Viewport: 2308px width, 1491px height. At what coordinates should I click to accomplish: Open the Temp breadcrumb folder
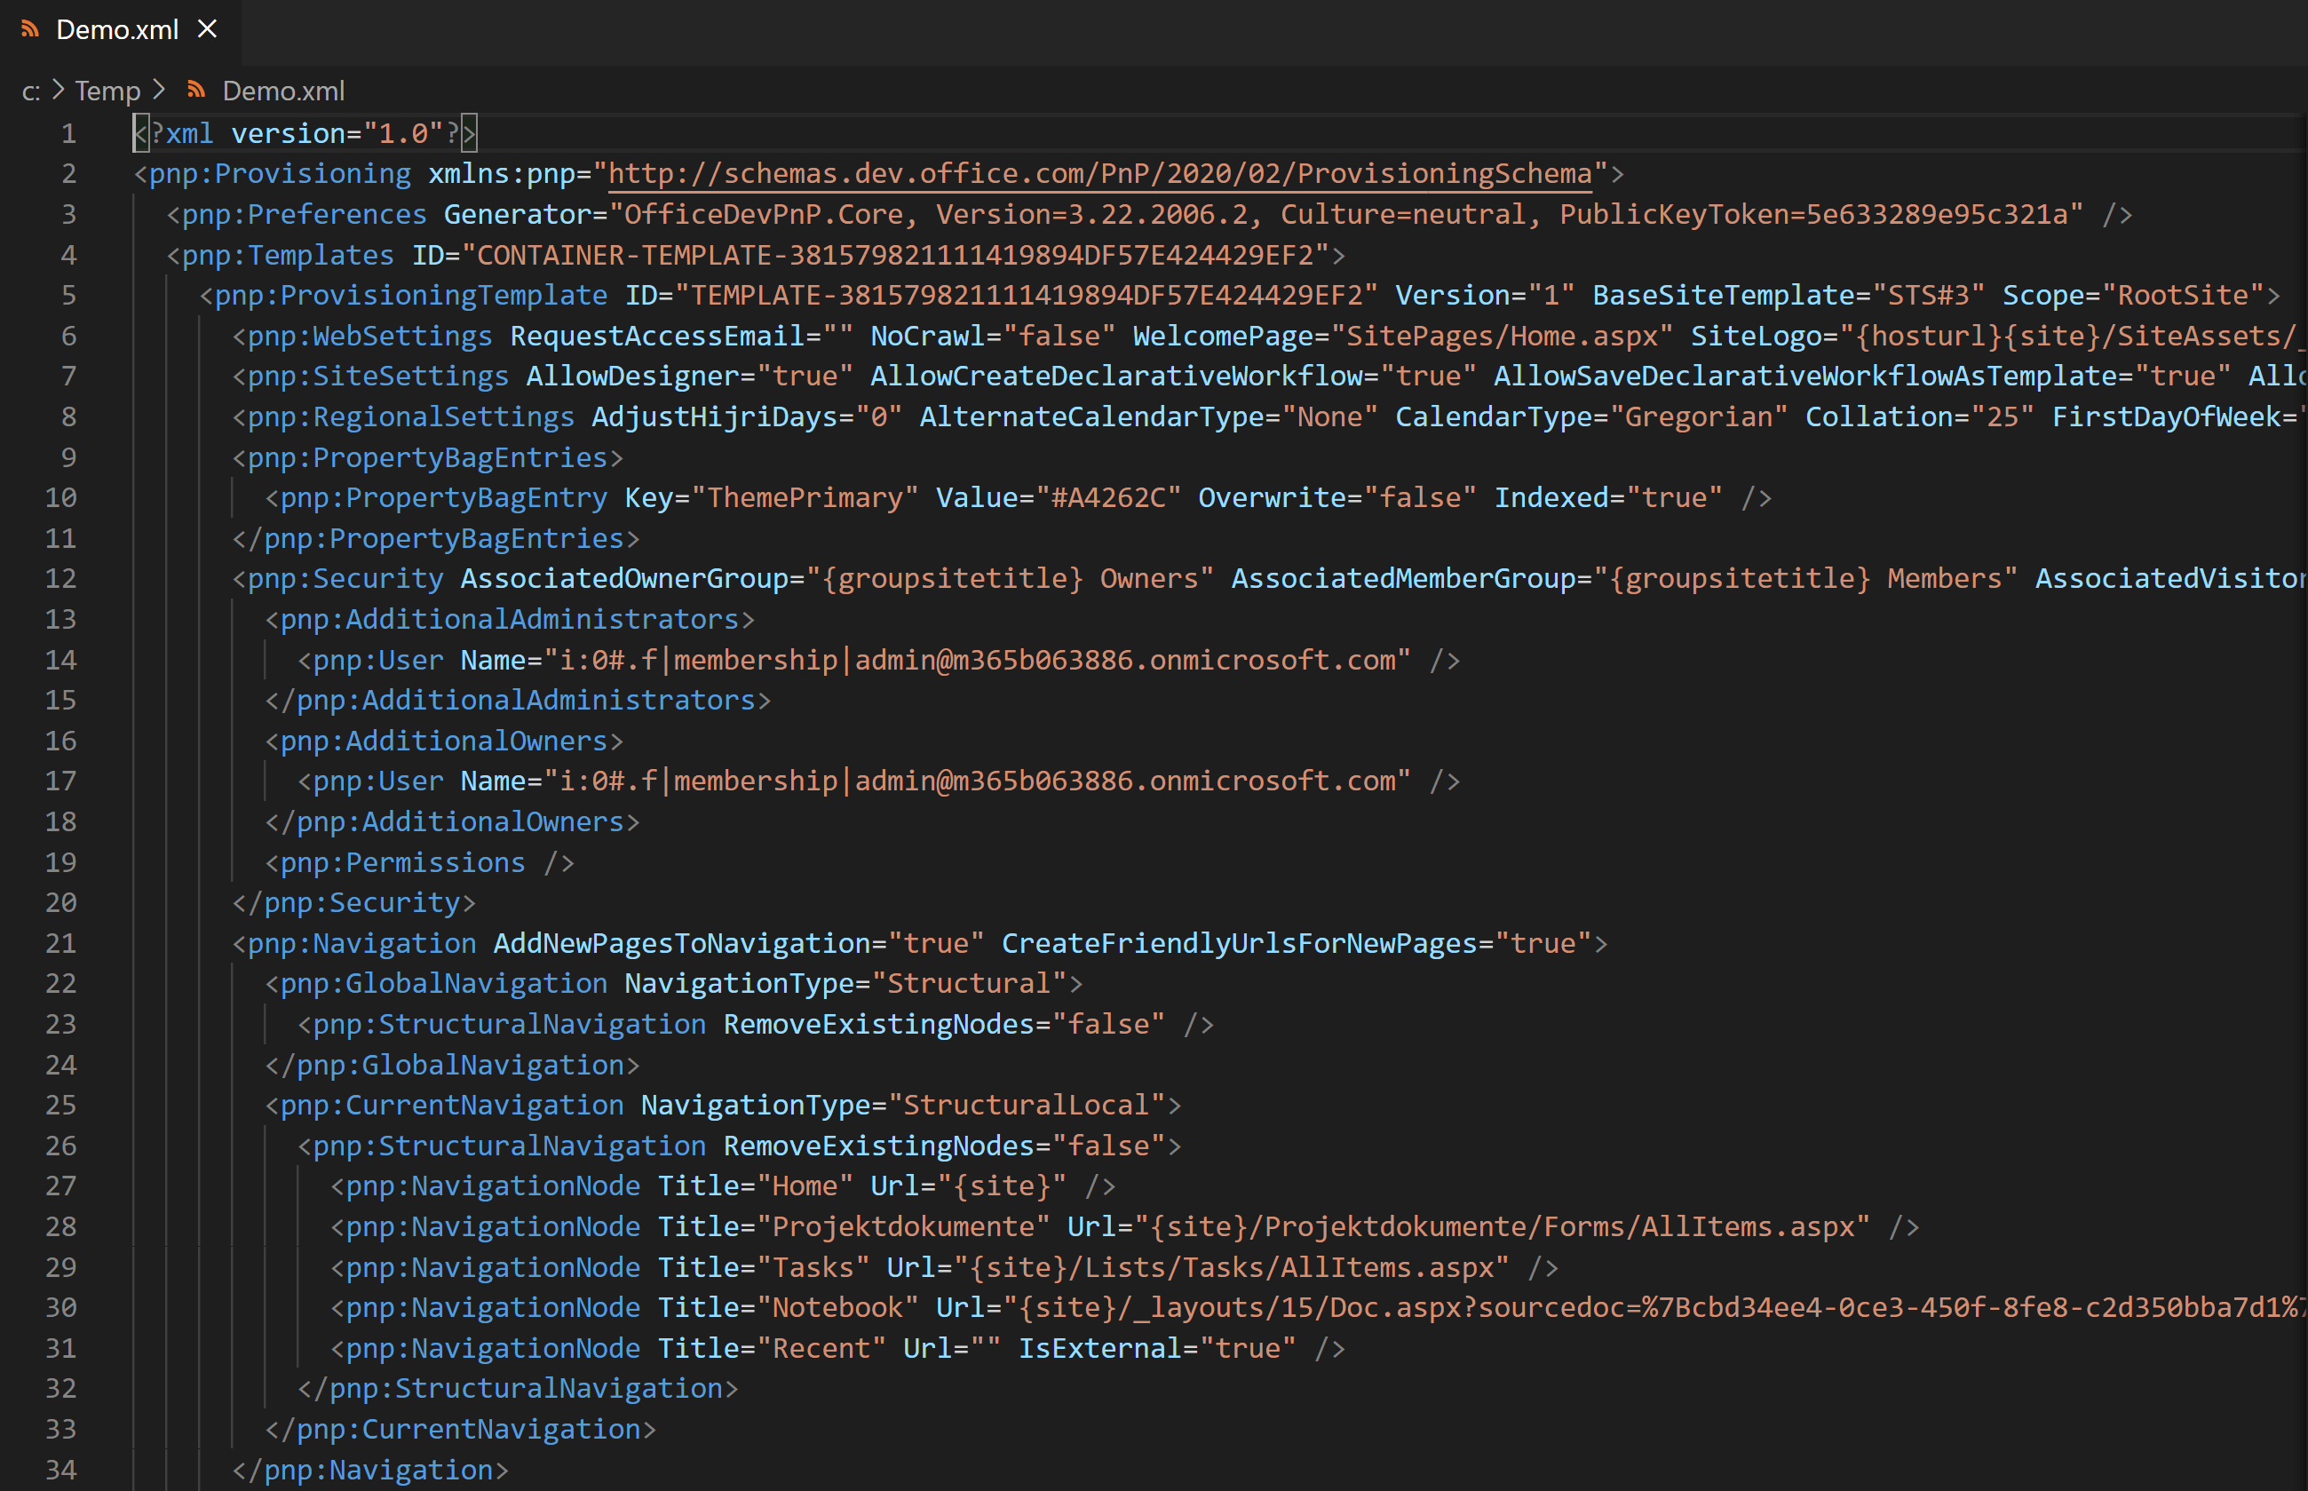[x=107, y=91]
